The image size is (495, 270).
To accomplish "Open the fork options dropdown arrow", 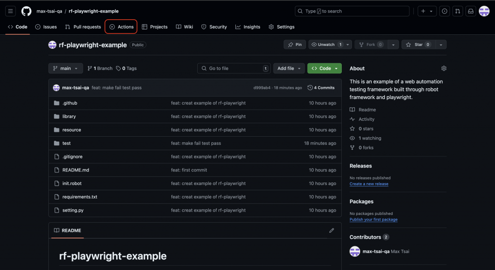I will coord(393,44).
